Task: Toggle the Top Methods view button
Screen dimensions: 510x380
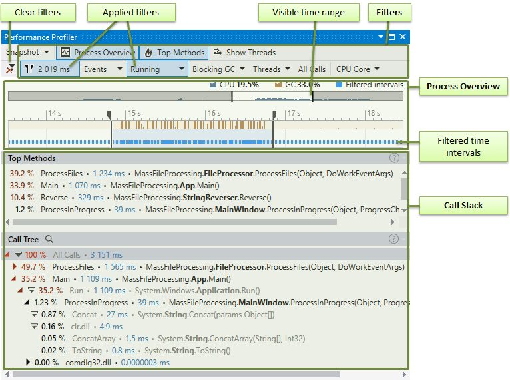Action: click(x=174, y=52)
